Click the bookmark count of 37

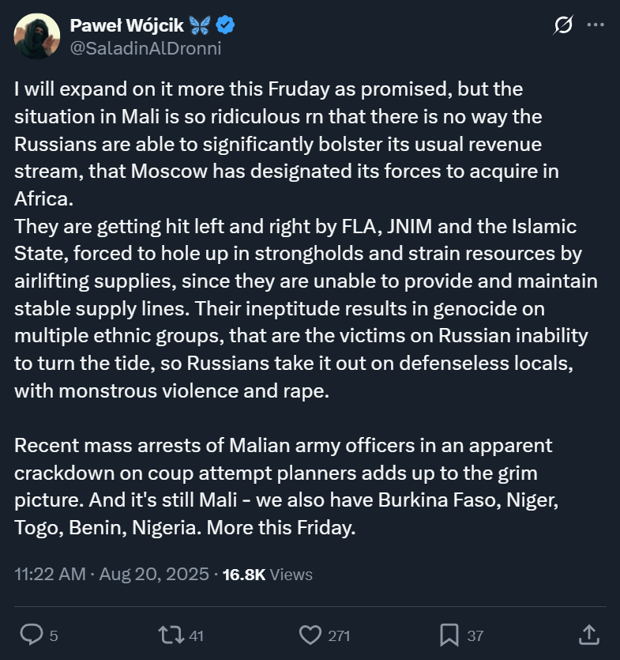pos(475,635)
